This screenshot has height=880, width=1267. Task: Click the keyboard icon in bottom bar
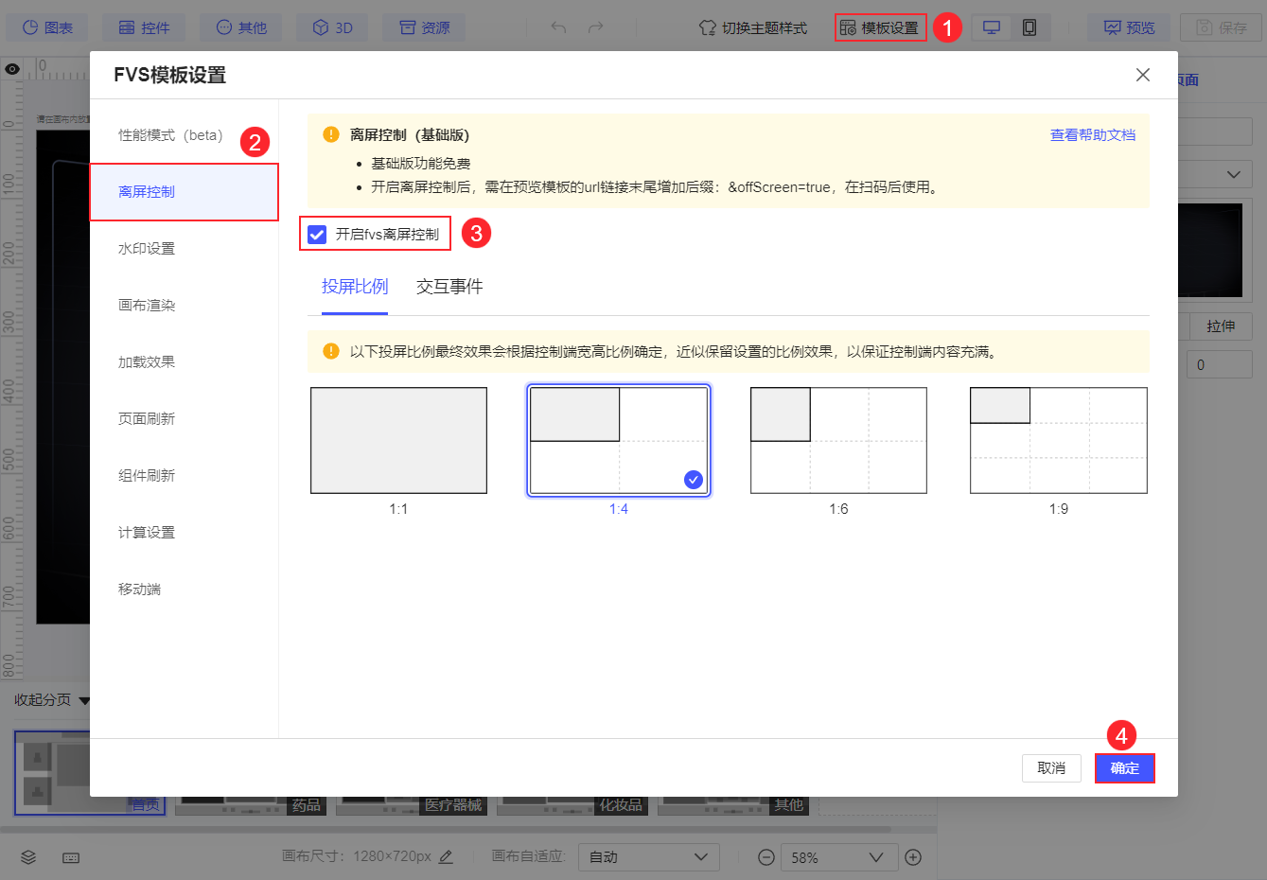71,857
